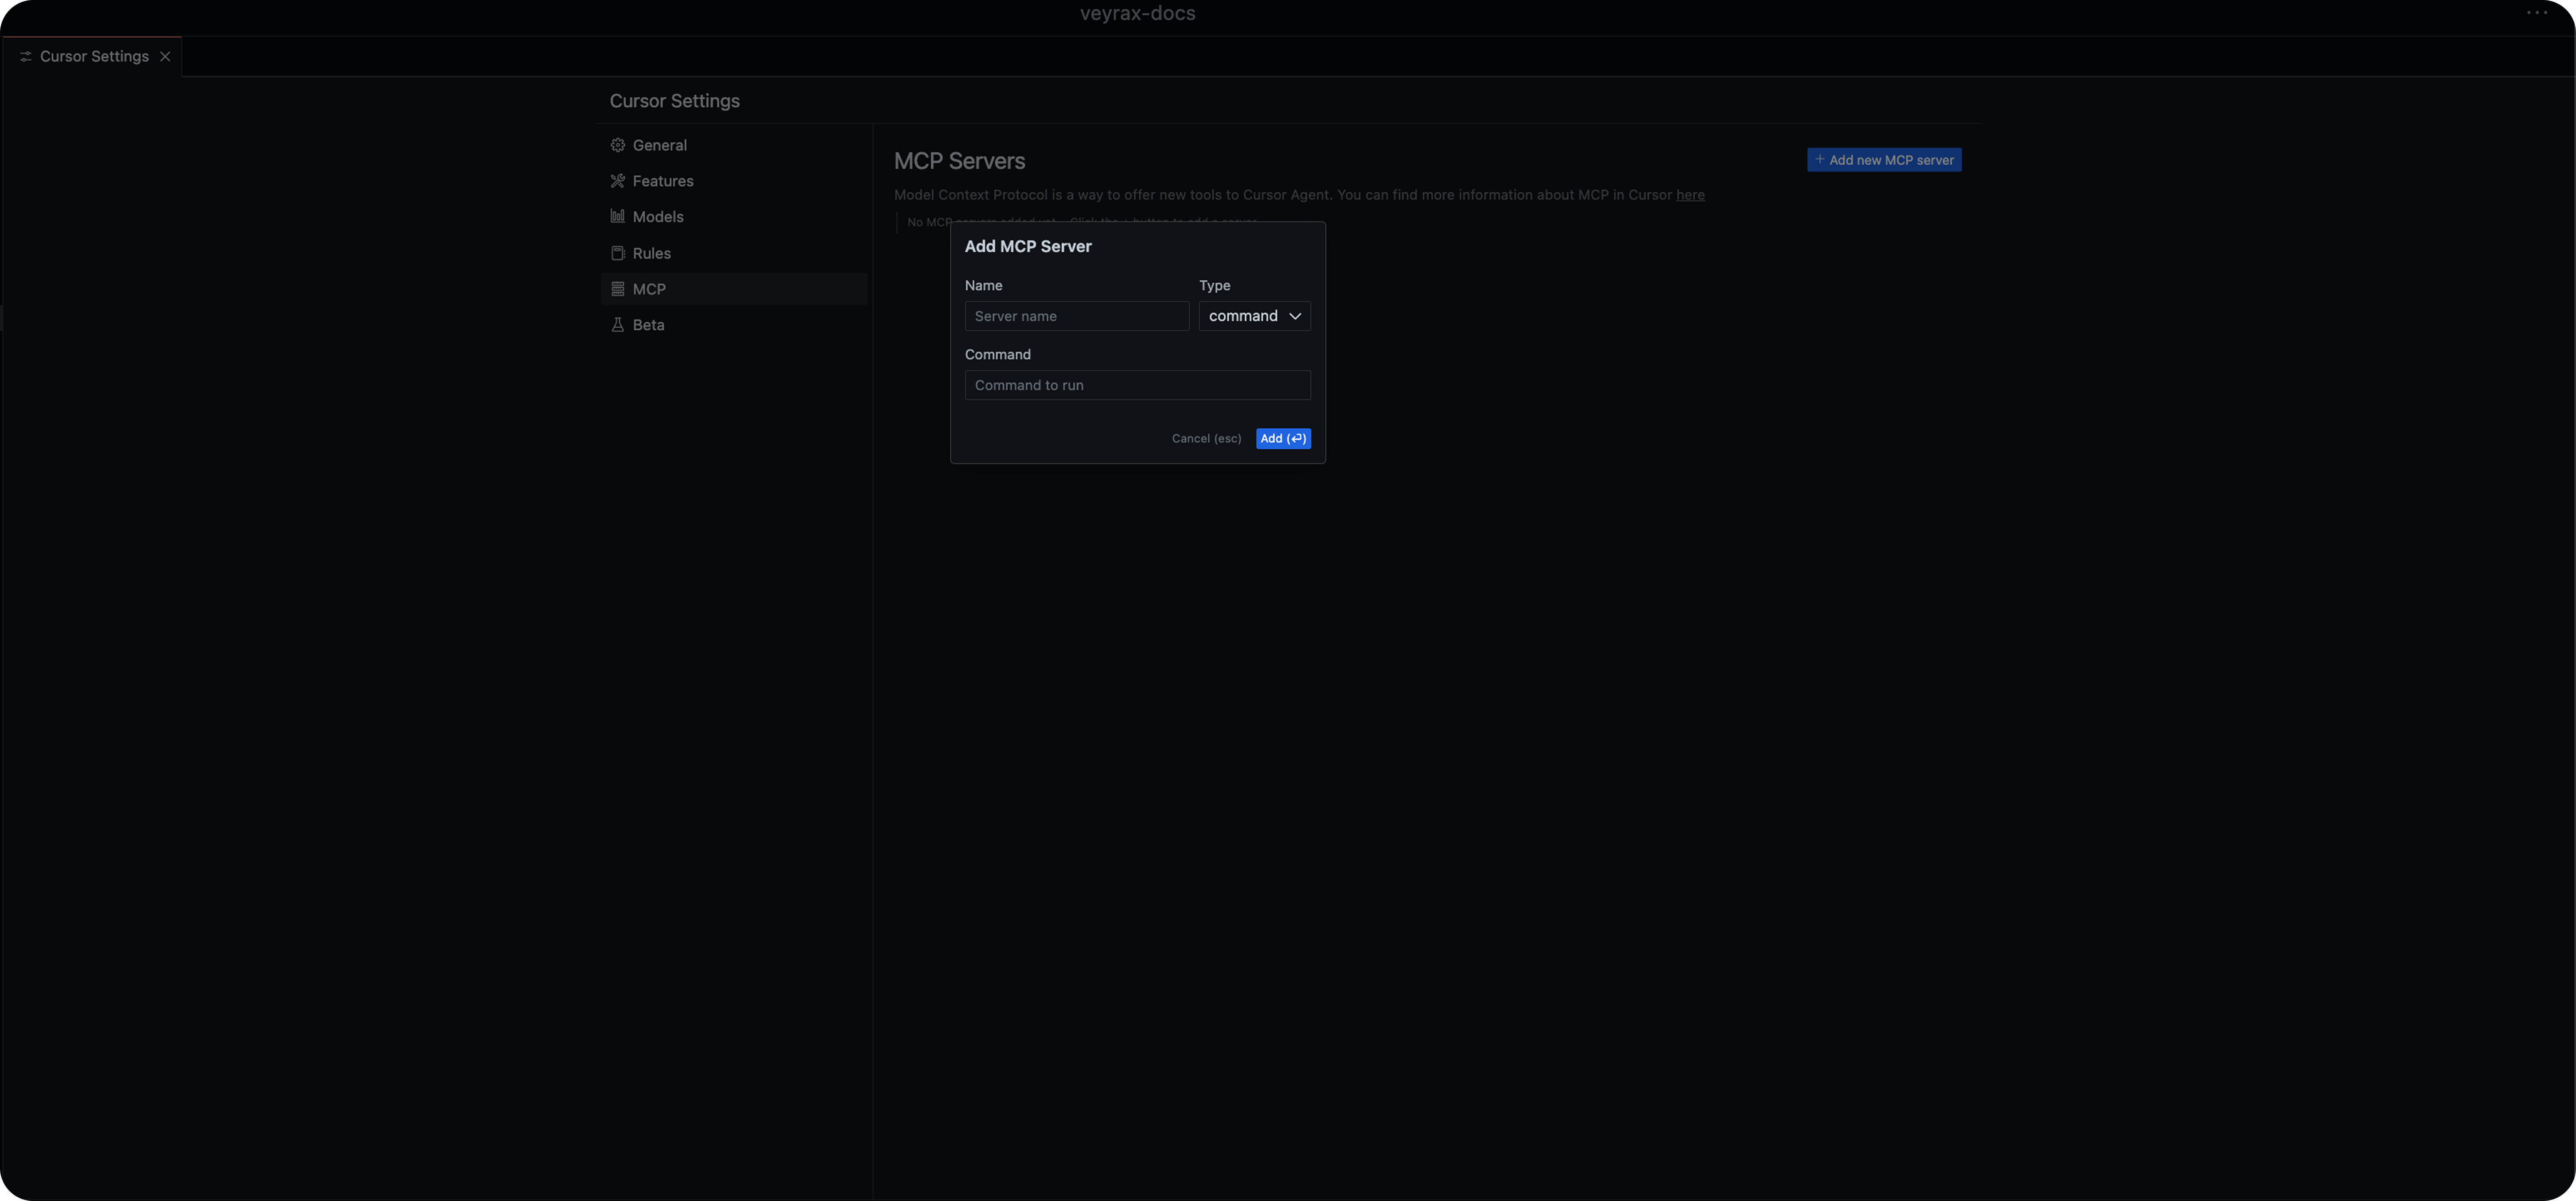
Task: Select the Features tools icon
Action: pyautogui.click(x=618, y=180)
